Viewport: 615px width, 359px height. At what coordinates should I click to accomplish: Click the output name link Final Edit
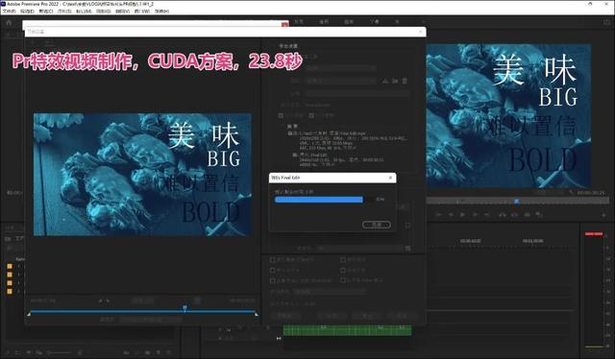click(317, 105)
